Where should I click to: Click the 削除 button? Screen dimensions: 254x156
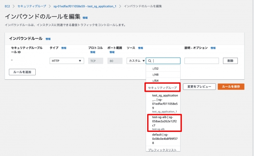pyautogui.click(x=230, y=61)
